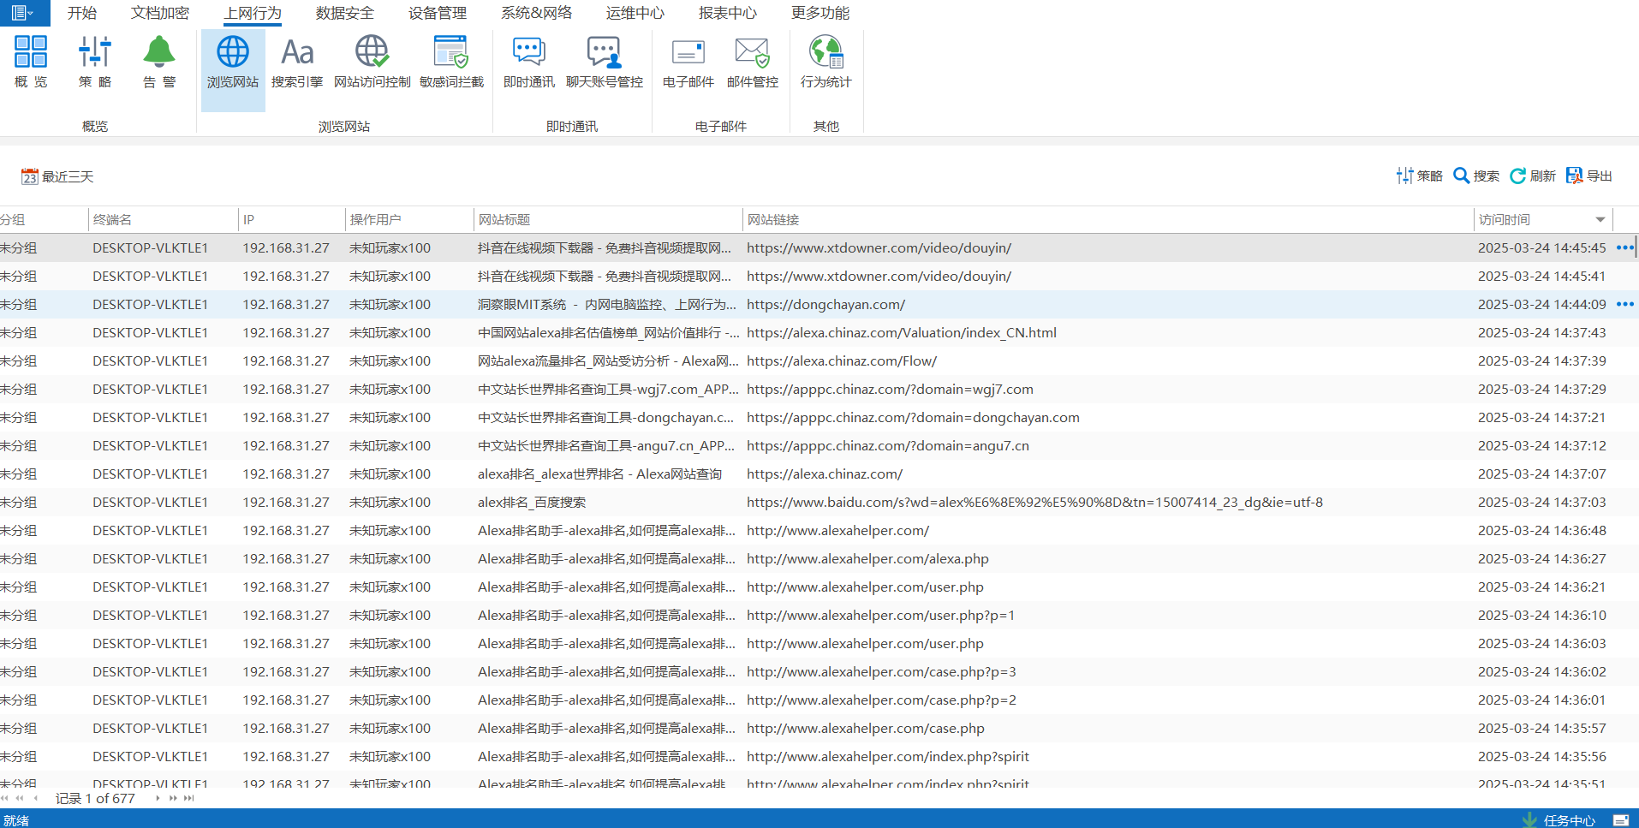Open 即时通讯 chat icon
Screen dimensions: 1639x828
(x=528, y=62)
